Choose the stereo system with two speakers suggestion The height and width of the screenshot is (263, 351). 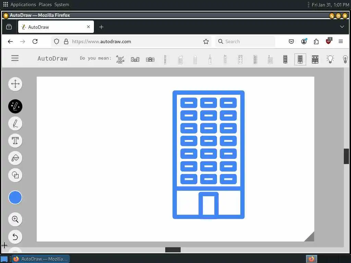tap(135, 60)
